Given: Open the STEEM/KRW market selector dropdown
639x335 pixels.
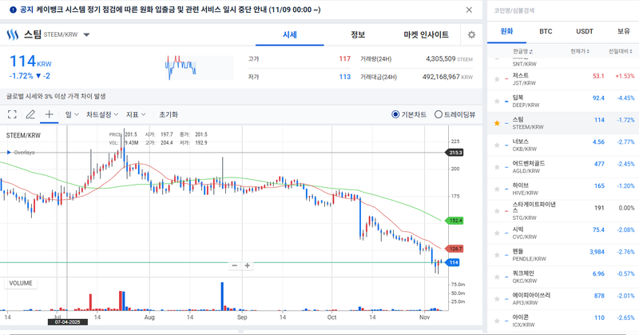Looking at the screenshot, I should tap(86, 35).
